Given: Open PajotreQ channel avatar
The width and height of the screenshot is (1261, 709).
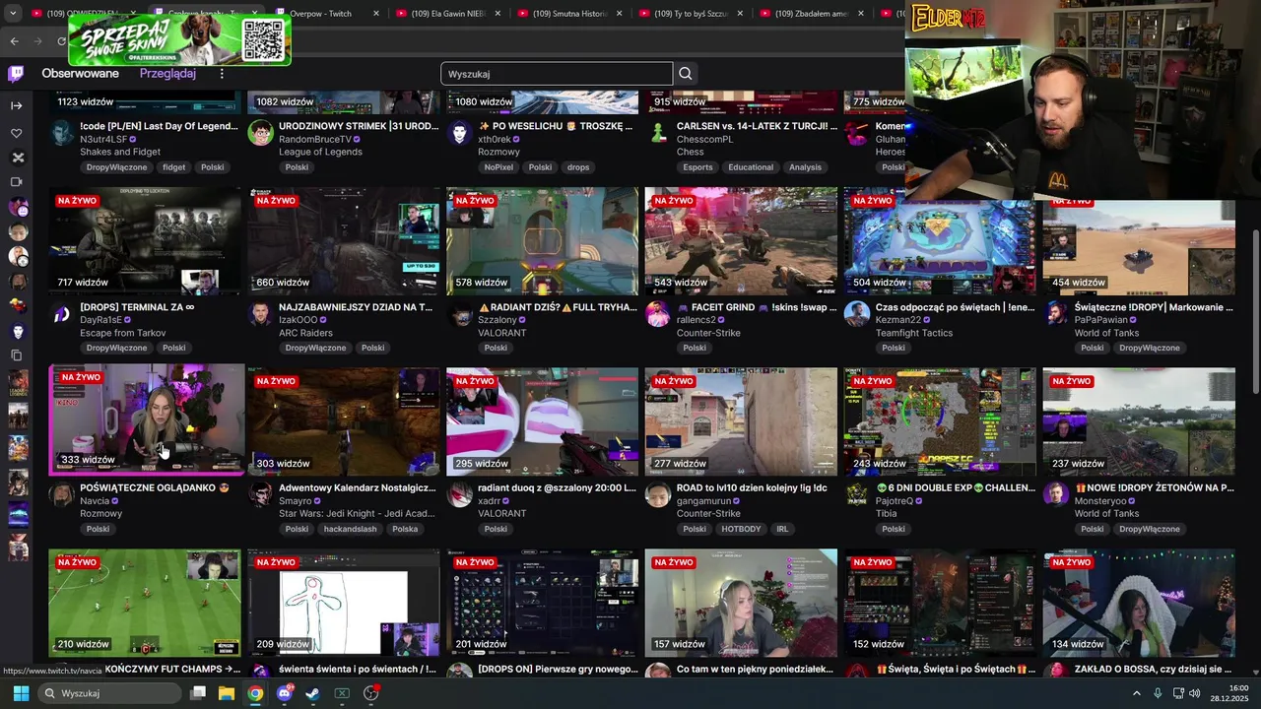Looking at the screenshot, I should (x=856, y=494).
